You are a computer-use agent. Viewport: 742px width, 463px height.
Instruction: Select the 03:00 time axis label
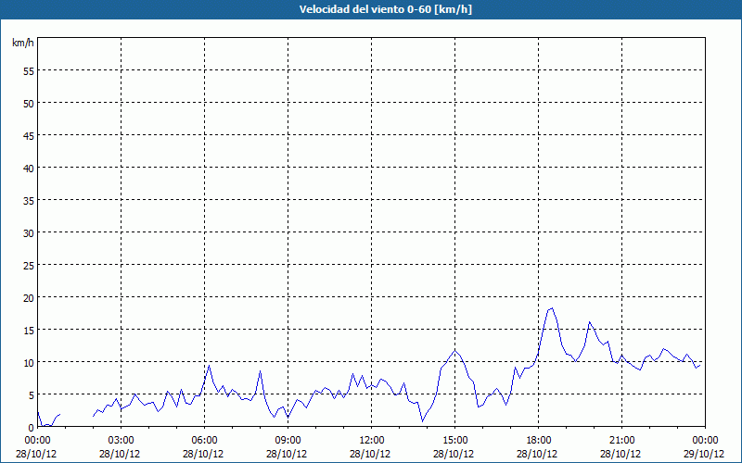click(122, 441)
